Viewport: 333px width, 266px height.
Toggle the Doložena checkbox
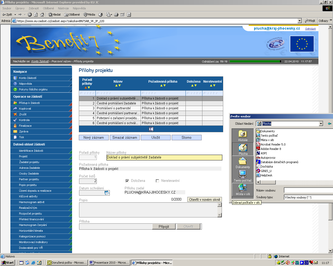click(x=127, y=181)
